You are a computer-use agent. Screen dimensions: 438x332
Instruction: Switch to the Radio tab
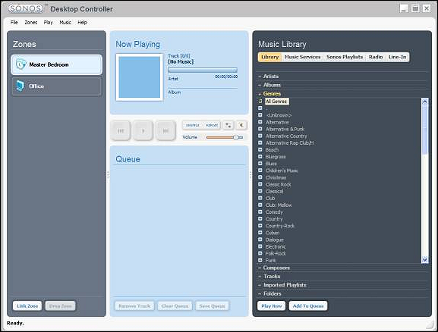[376, 57]
